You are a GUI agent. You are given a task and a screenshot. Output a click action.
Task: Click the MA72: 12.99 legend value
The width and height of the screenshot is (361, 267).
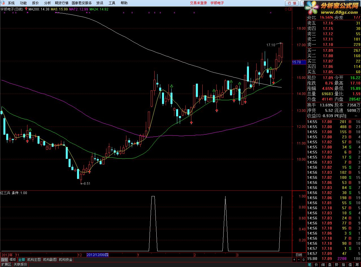pyautogui.click(x=79, y=9)
